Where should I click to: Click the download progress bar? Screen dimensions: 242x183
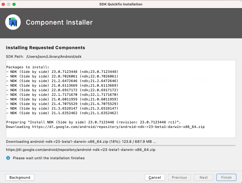pyautogui.click(x=121, y=145)
